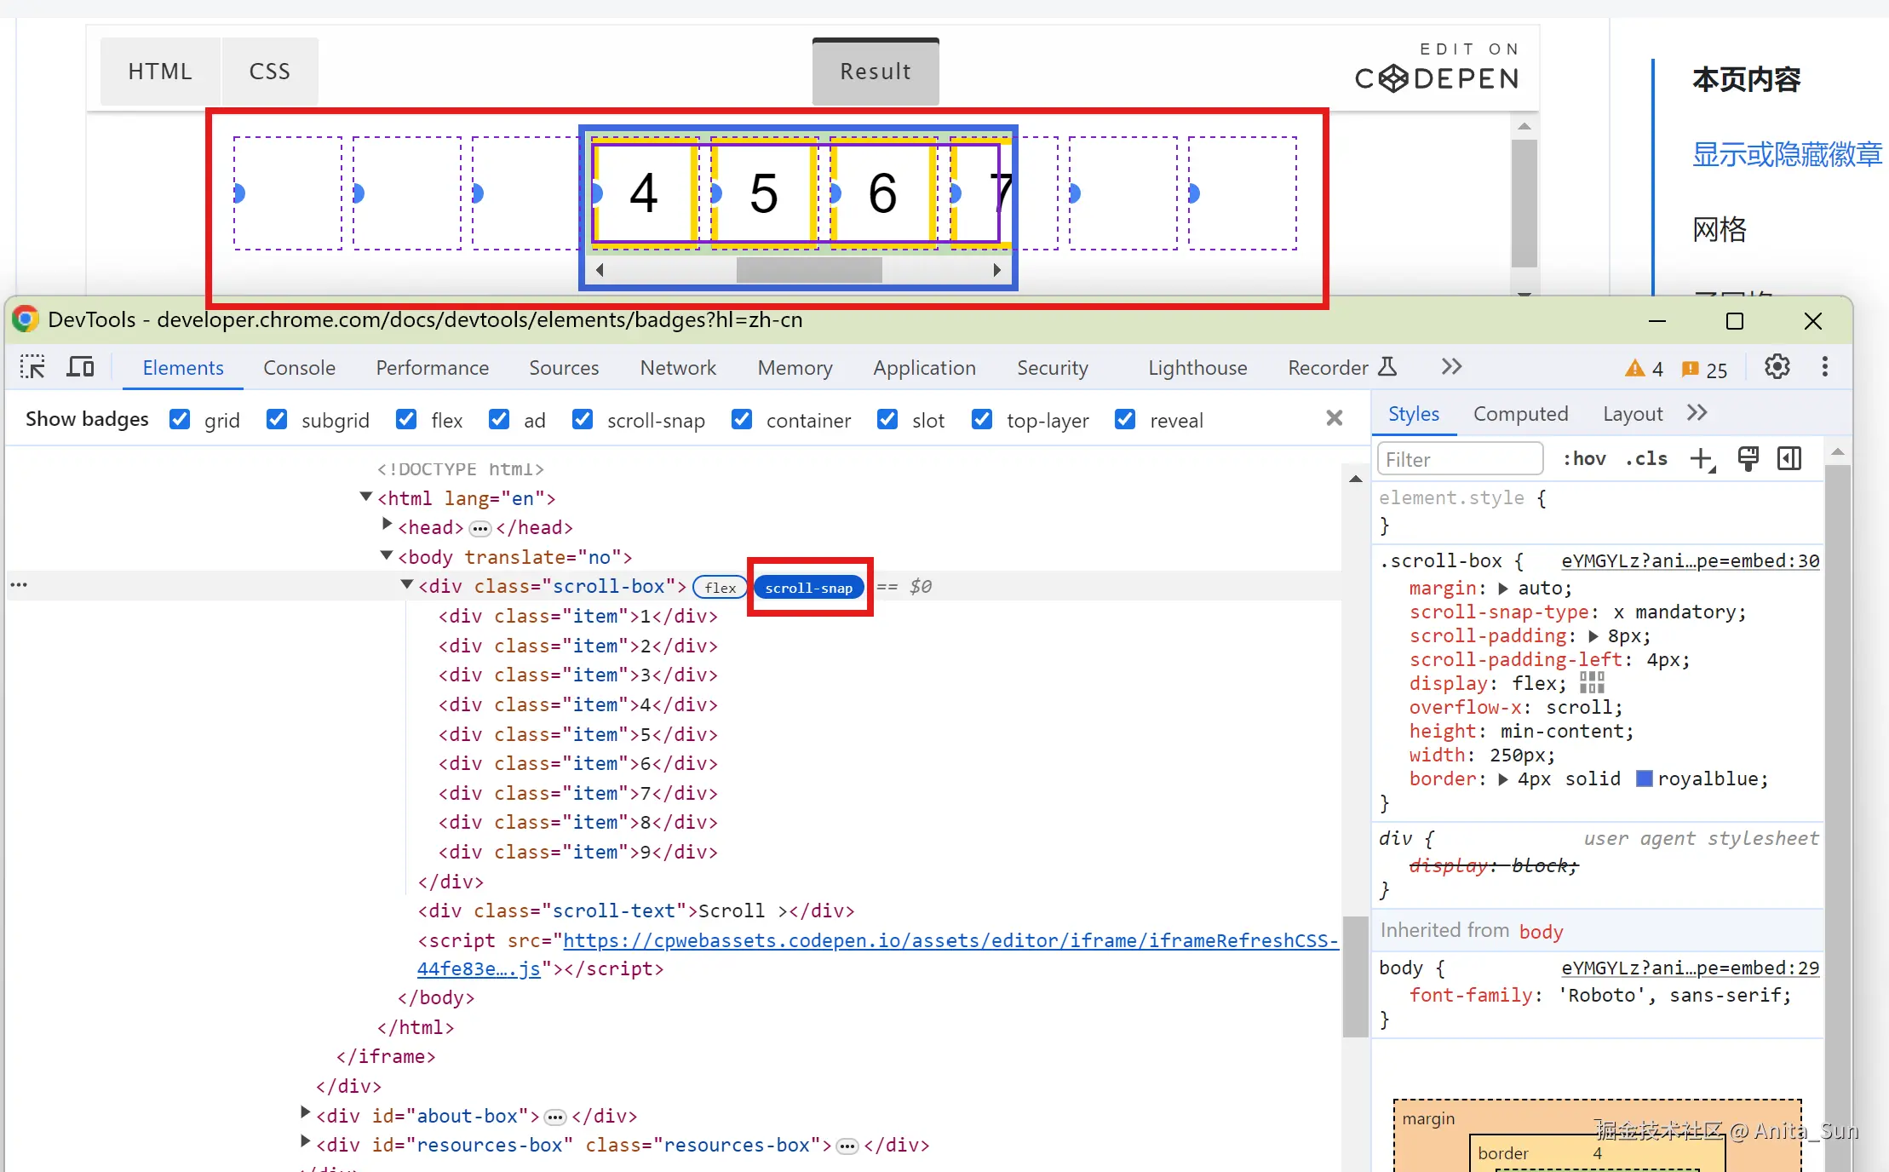Expand the scroll-padding shorthand triangle
The image size is (1889, 1172).
(1593, 635)
